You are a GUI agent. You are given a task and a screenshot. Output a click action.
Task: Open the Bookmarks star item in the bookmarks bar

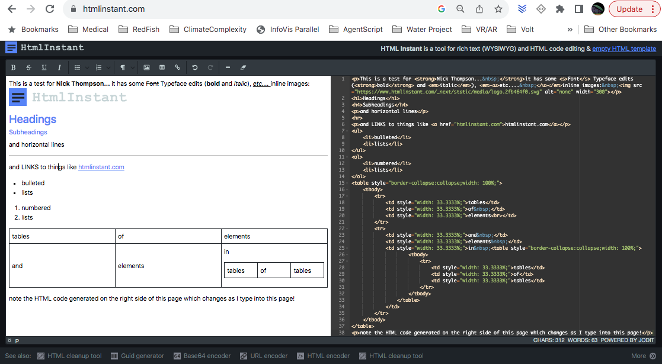pos(33,30)
